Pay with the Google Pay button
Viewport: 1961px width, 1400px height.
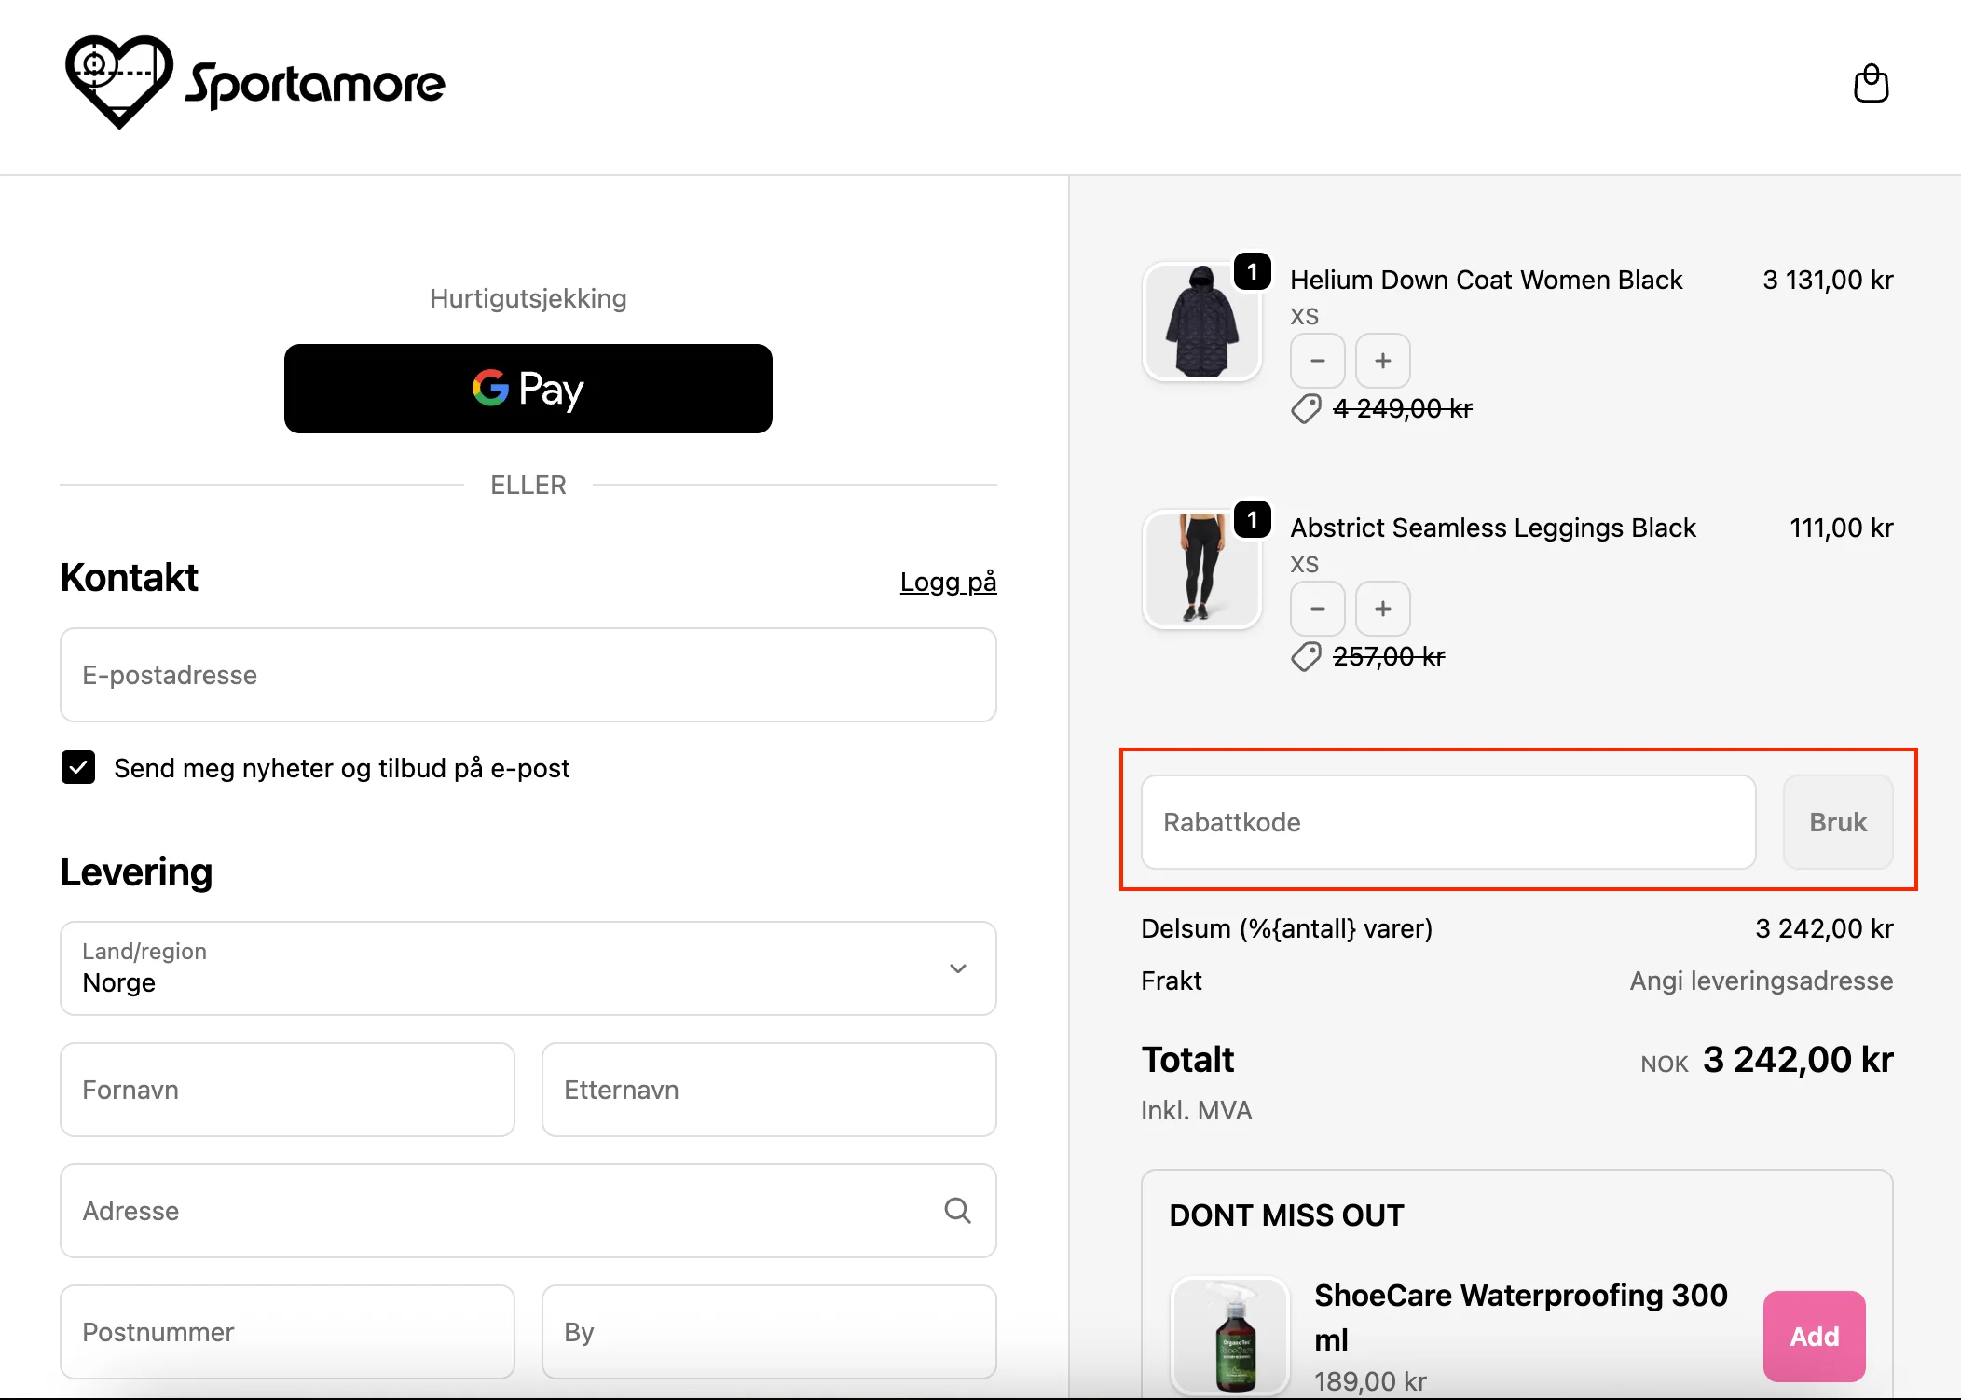[x=528, y=389]
